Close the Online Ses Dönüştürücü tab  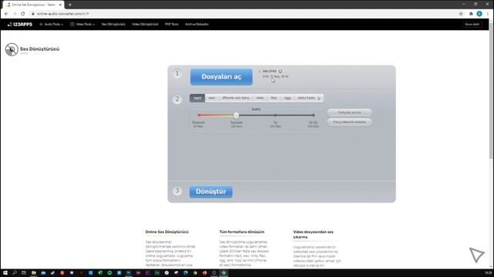60,5
